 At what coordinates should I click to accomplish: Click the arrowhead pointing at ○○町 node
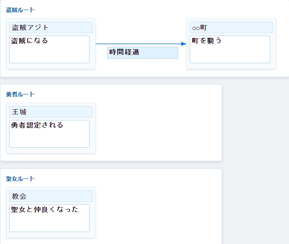[184, 44]
